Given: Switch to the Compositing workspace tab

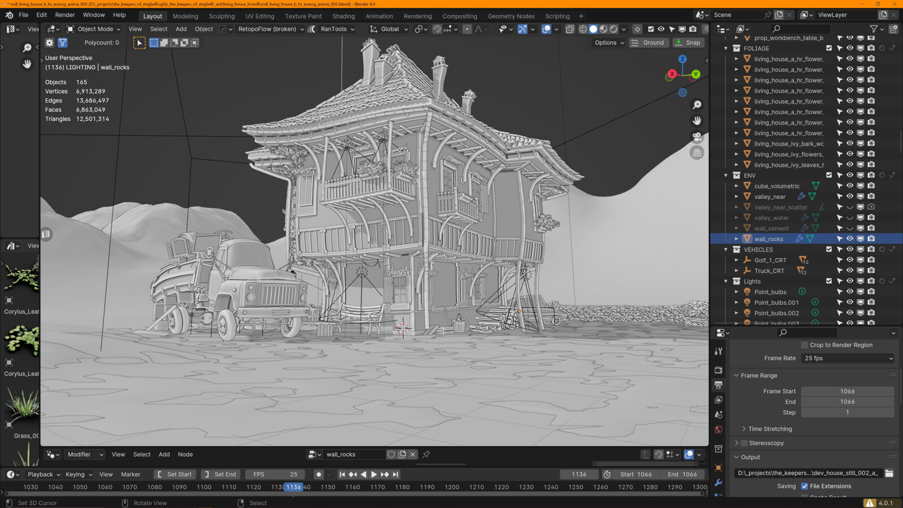Looking at the screenshot, I should tap(459, 16).
